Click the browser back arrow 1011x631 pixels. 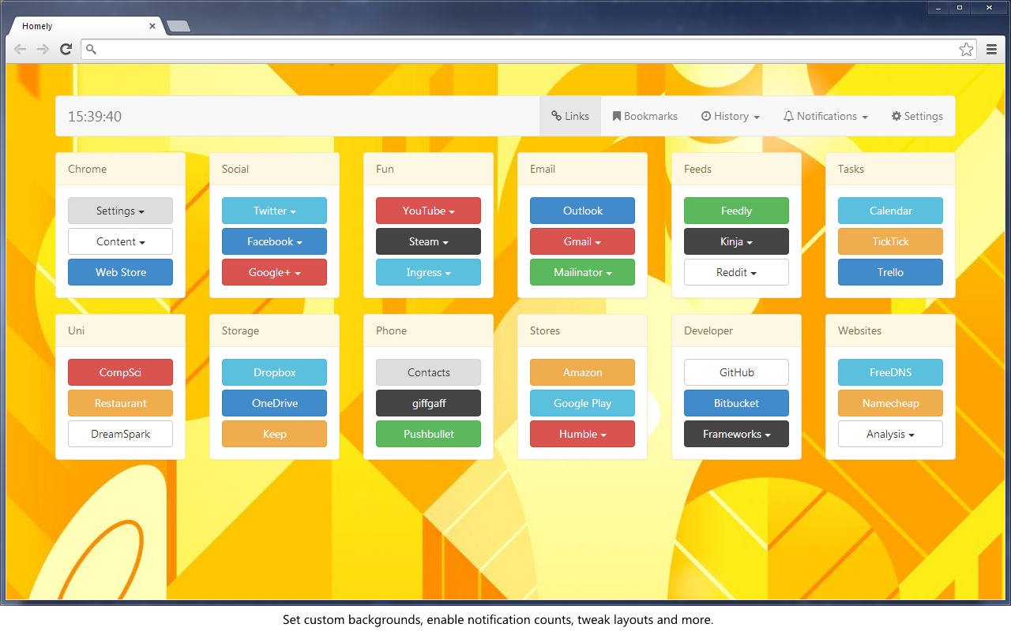tap(20, 49)
